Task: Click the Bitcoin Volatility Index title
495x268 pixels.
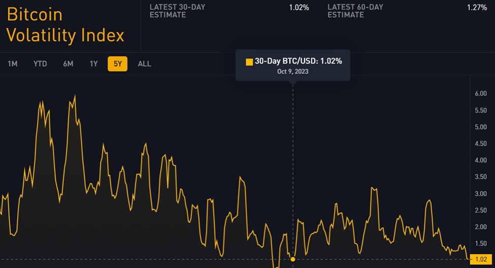Action: click(x=65, y=24)
